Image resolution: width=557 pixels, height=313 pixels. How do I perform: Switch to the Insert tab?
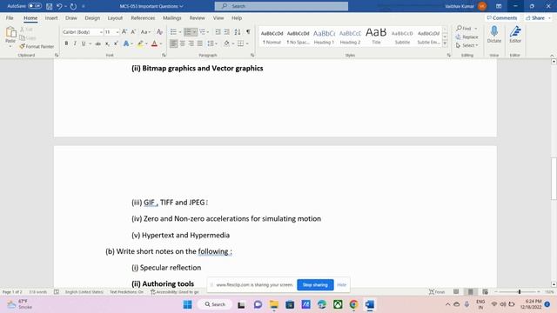click(x=51, y=17)
